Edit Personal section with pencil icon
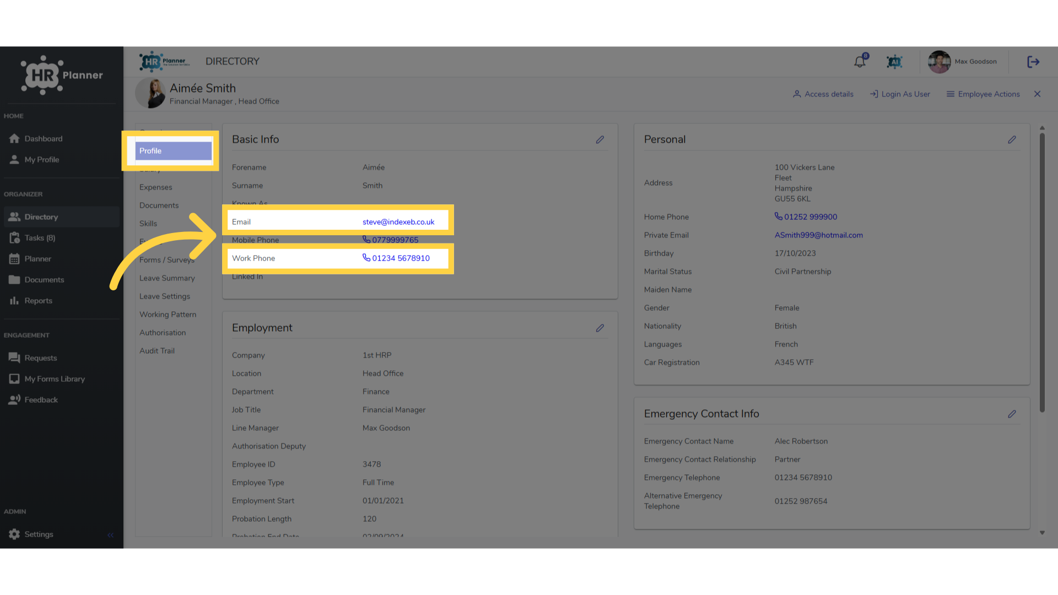 pyautogui.click(x=1012, y=140)
